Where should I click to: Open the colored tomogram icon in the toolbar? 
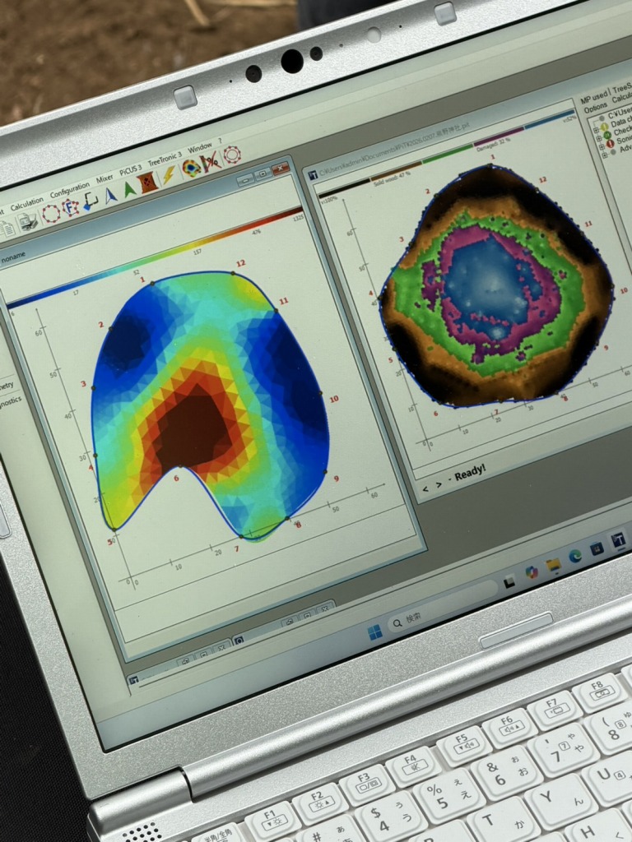pos(192,168)
